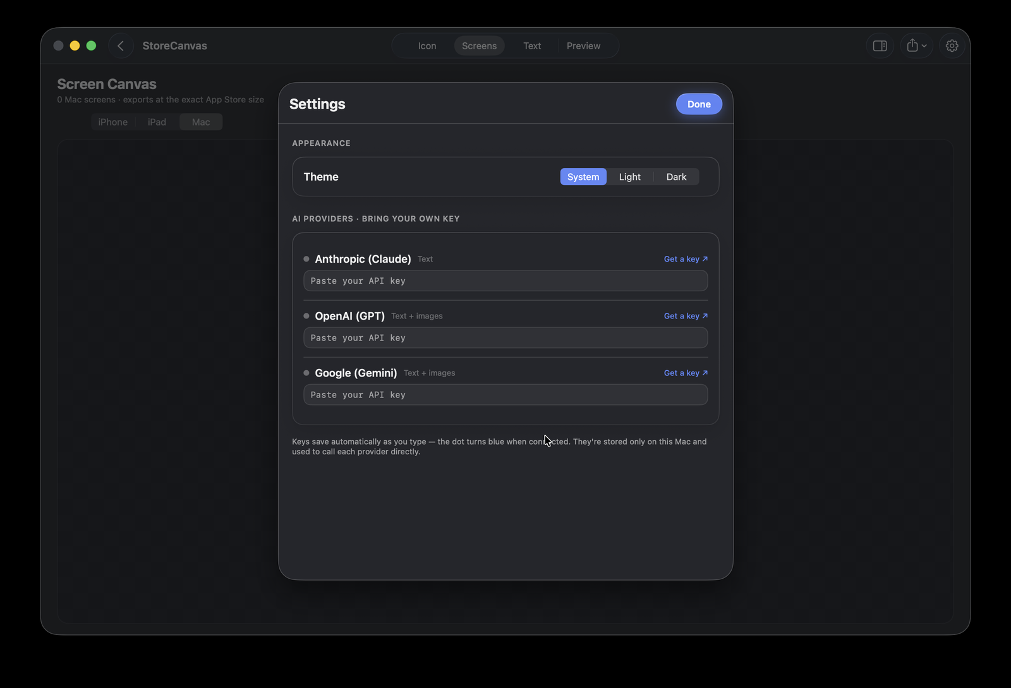The image size is (1011, 688).
Task: Switch to the Preview tab
Action: pos(583,45)
